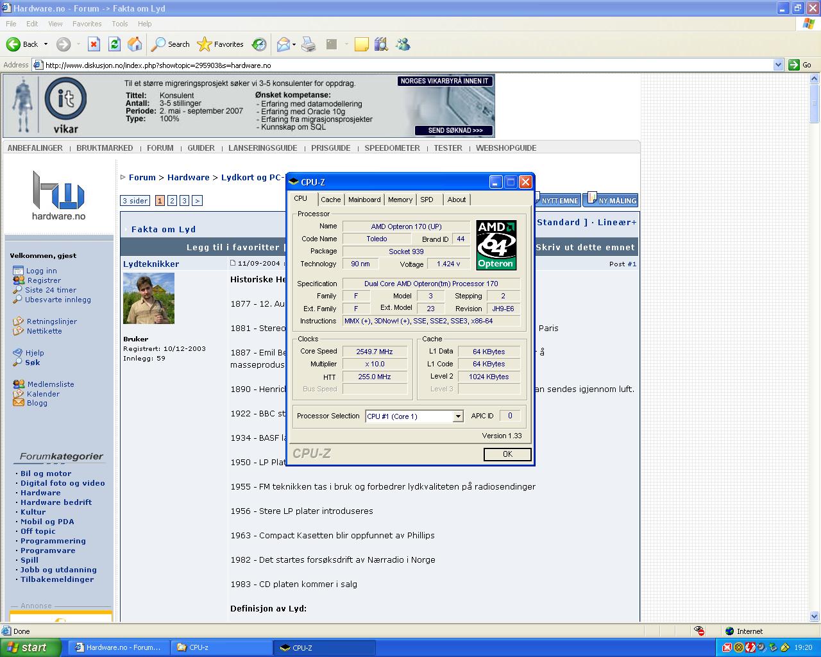The height and width of the screenshot is (657, 821).
Task: Click the Research book icon
Action: [382, 44]
